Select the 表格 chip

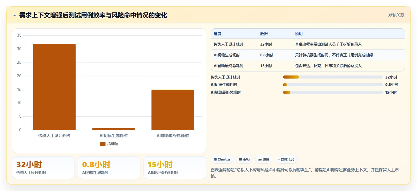pyautogui.click(x=244, y=159)
